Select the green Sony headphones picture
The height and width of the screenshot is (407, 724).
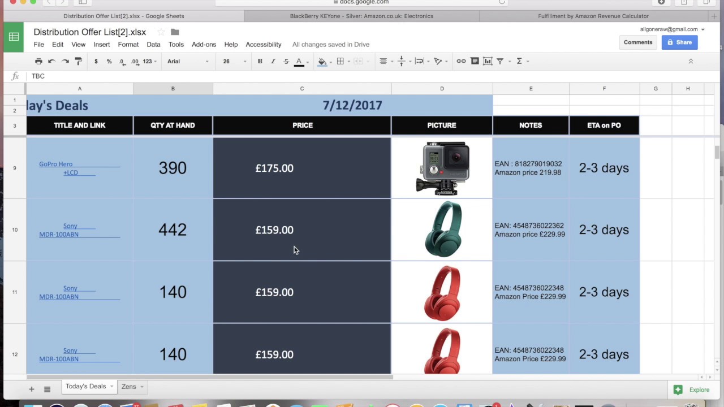443,230
